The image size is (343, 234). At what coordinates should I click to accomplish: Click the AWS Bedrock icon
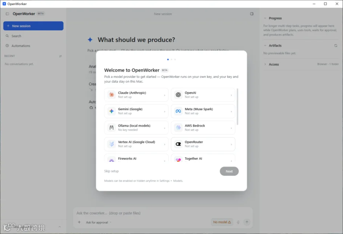click(x=178, y=128)
